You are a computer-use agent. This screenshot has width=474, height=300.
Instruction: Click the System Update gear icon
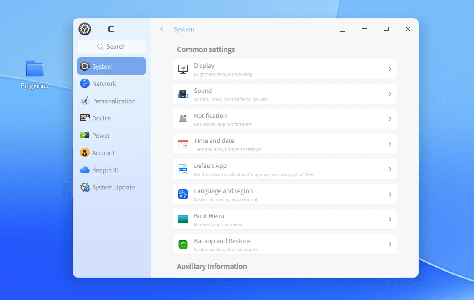[85, 187]
